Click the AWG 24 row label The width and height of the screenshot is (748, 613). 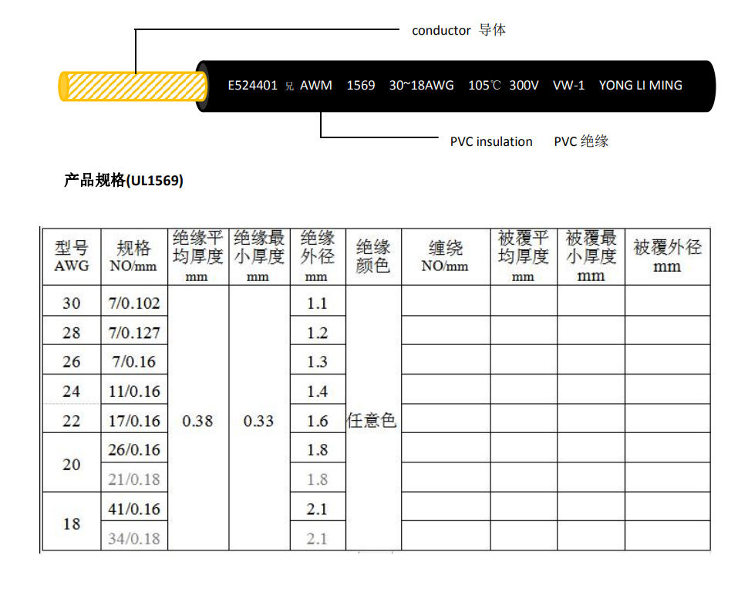[x=71, y=391]
